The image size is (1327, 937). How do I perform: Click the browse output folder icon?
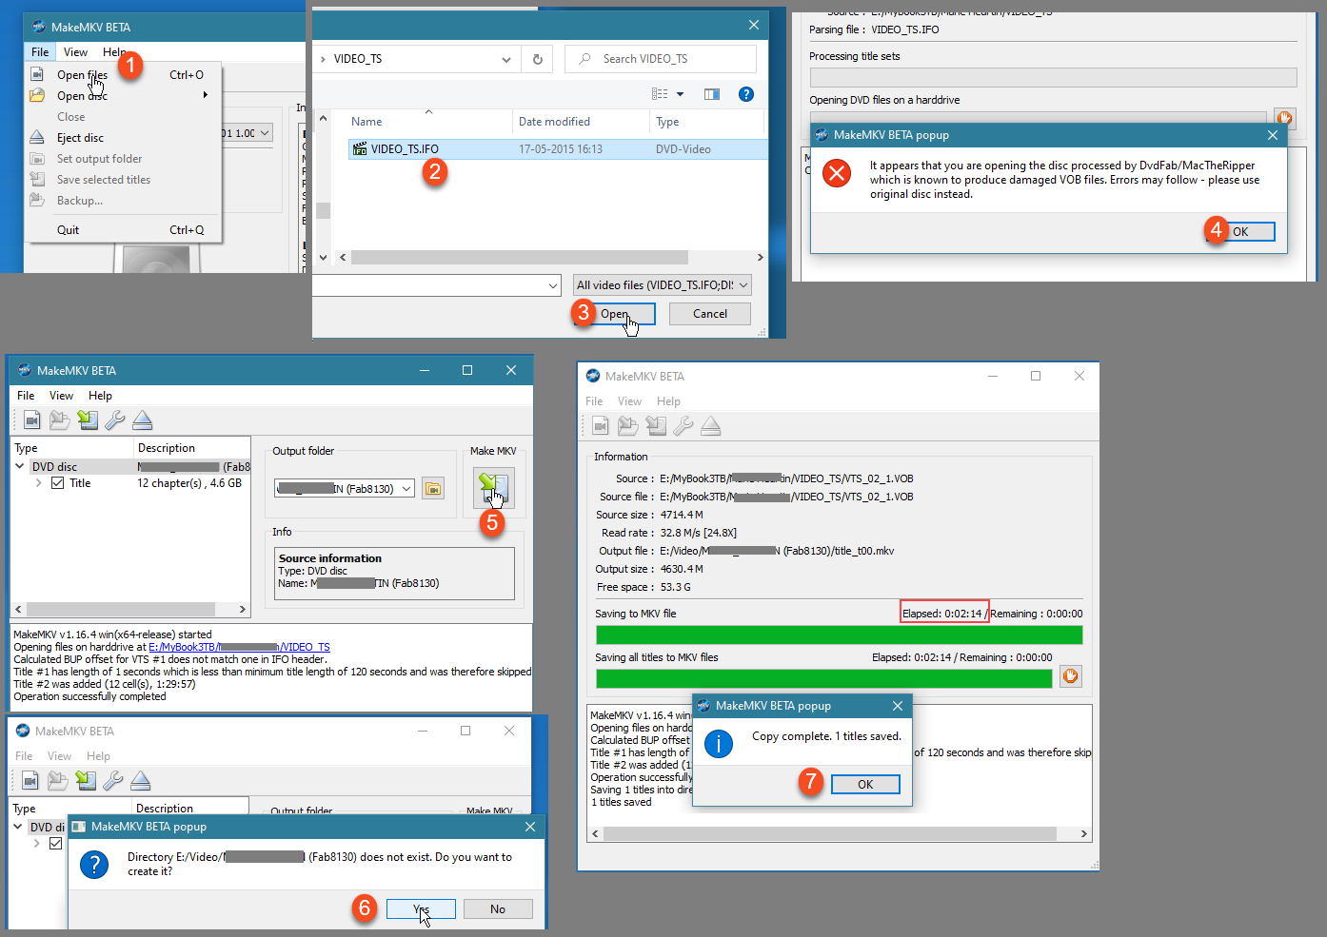433,489
